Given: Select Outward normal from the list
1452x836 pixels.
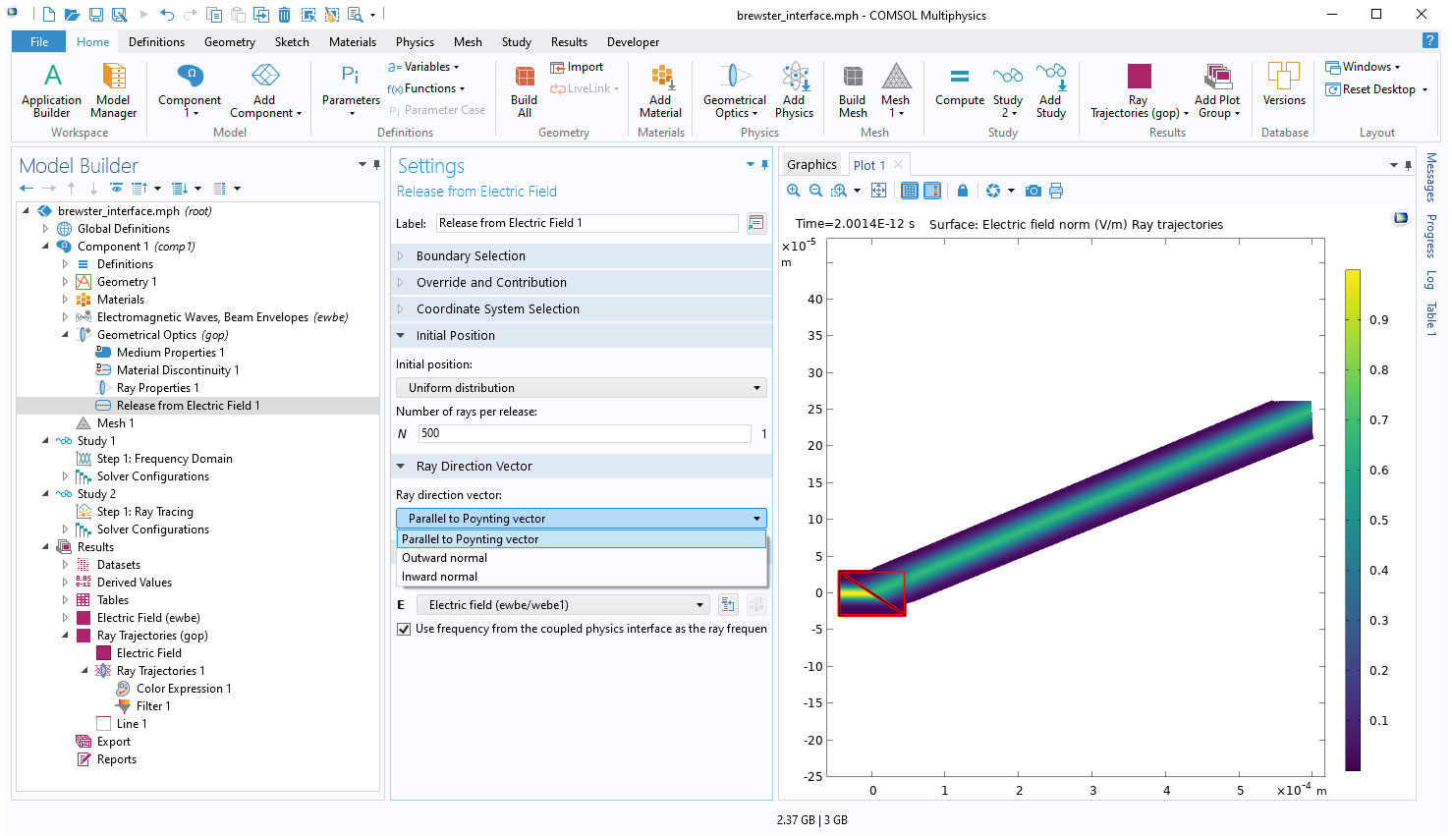Looking at the screenshot, I should tap(445, 558).
